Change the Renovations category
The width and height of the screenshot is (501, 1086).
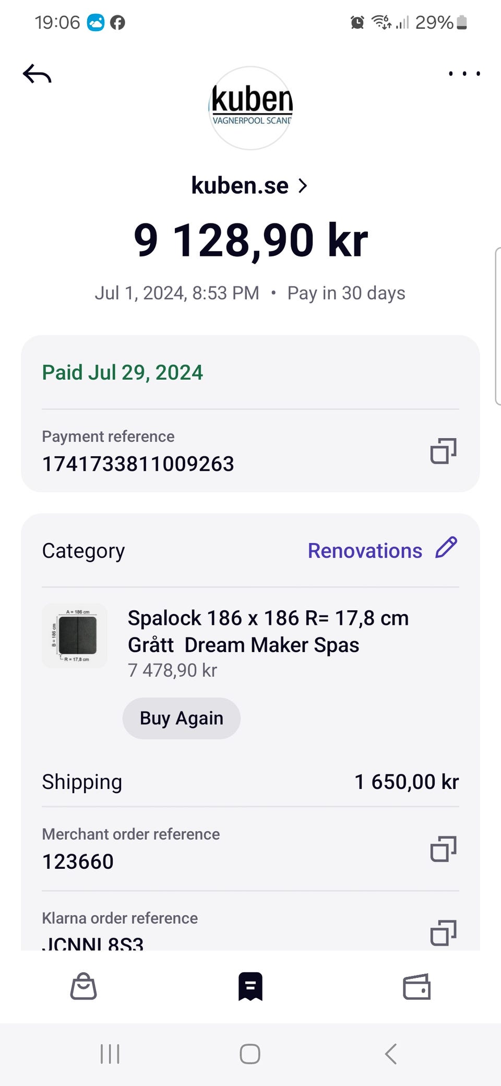coord(365,551)
